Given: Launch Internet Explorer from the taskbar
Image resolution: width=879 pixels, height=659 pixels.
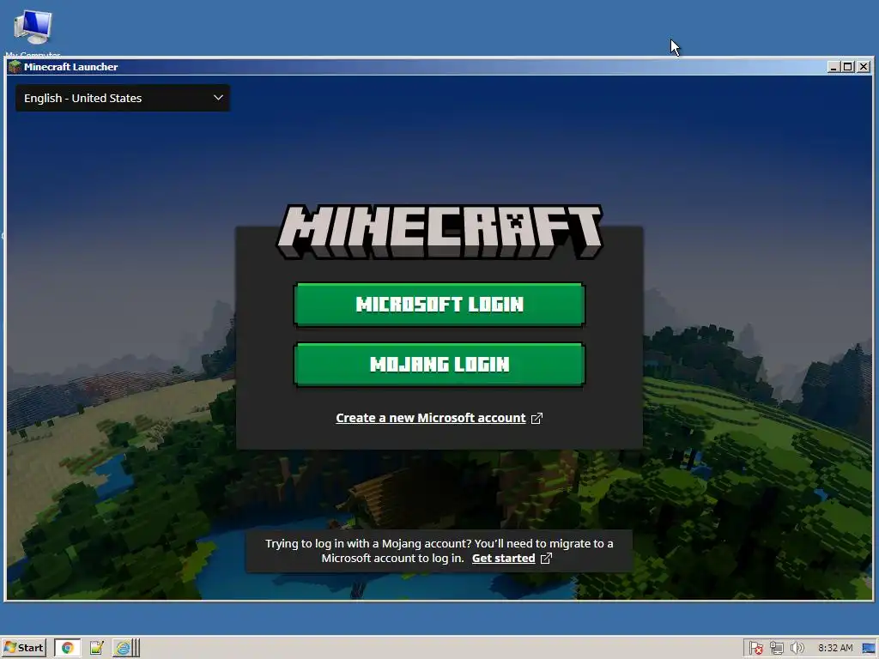Looking at the screenshot, I should [123, 648].
